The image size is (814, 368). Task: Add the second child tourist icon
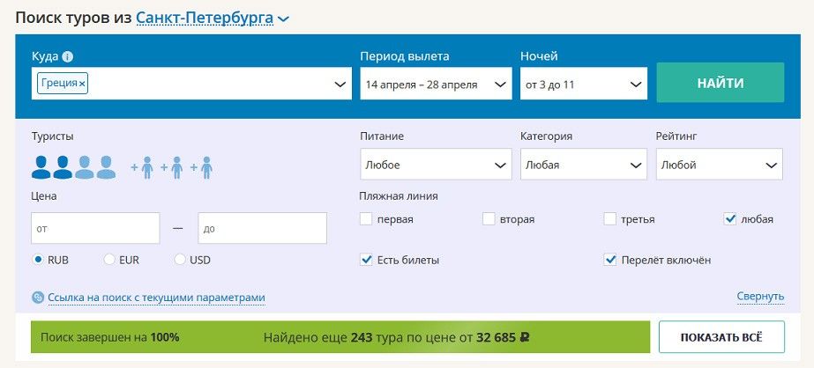click(172, 167)
